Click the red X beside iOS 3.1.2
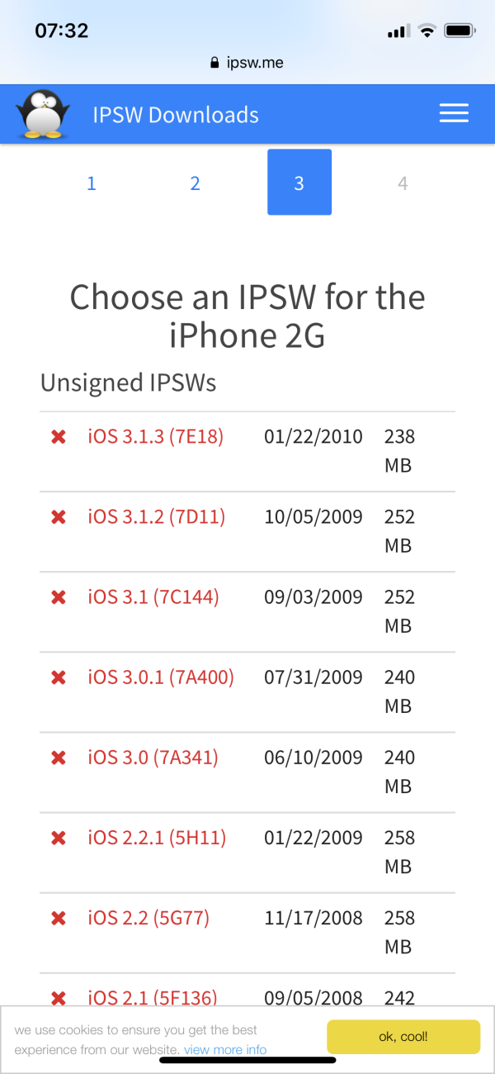 (58, 516)
